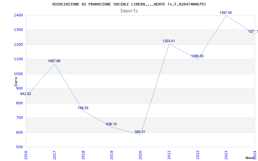Click the Euro y-axis title
The image size is (258, 161).
point(16,81)
